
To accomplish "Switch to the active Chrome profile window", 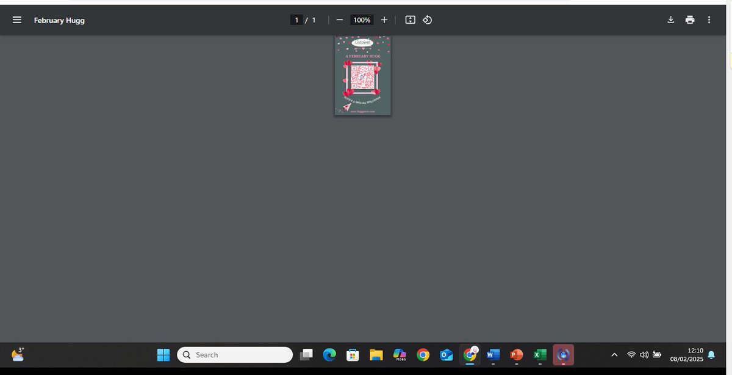I will [470, 355].
